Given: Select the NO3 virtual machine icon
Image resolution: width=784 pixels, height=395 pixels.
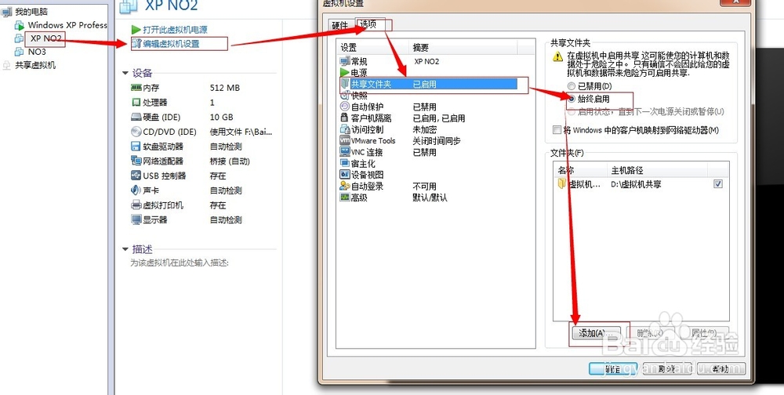Looking at the screenshot, I should [19, 52].
